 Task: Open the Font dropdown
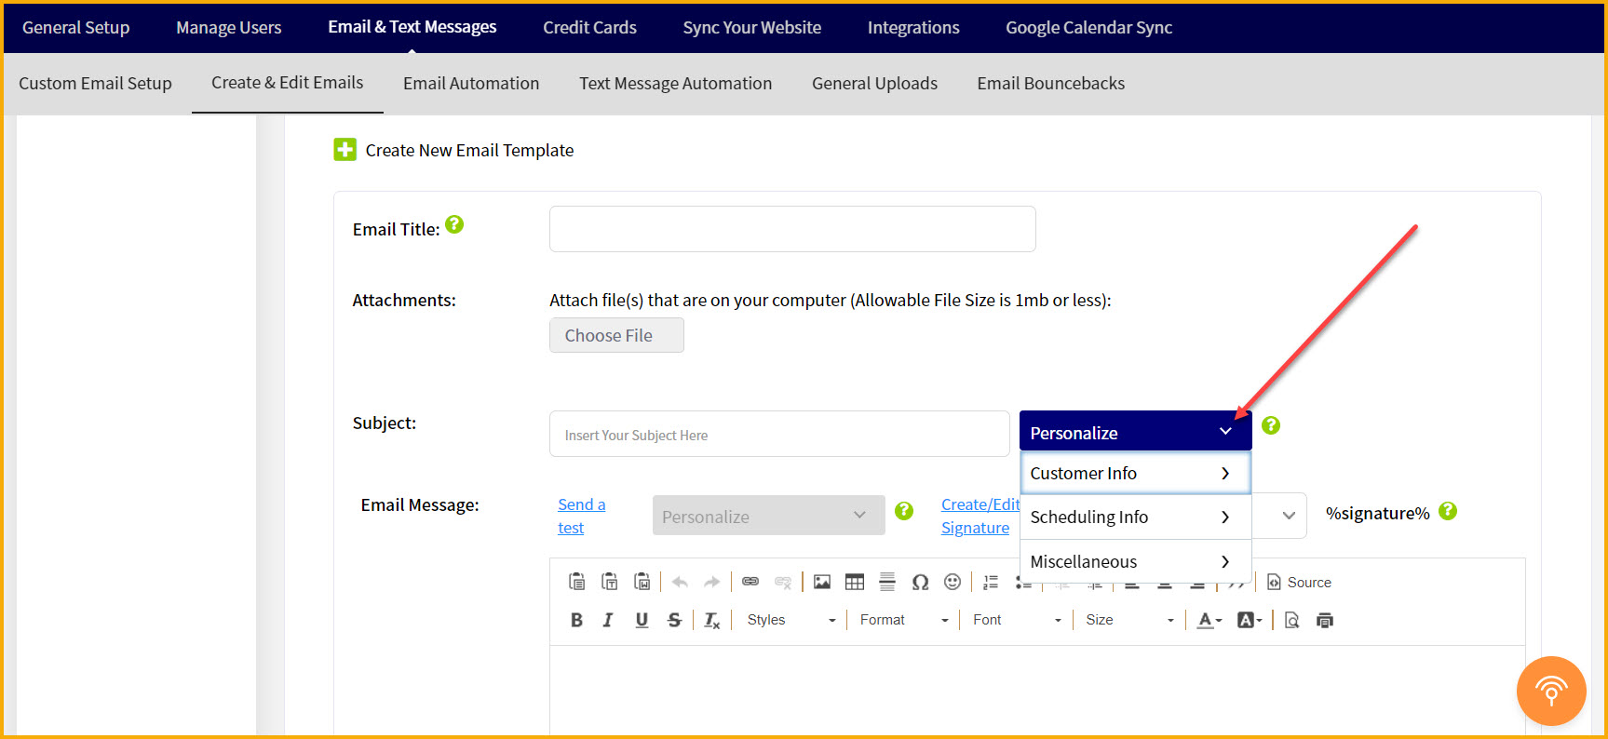click(x=1016, y=620)
